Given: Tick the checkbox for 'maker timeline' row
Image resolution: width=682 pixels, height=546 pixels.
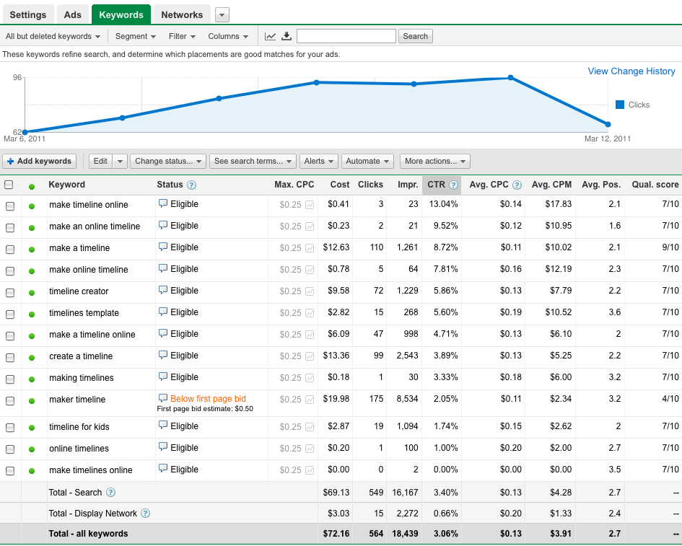Looking at the screenshot, I should point(10,401).
